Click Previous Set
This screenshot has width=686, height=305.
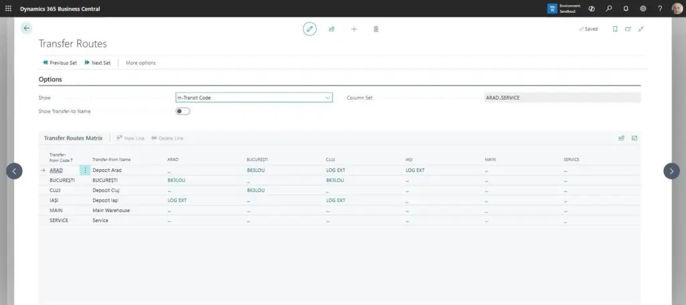pos(60,63)
